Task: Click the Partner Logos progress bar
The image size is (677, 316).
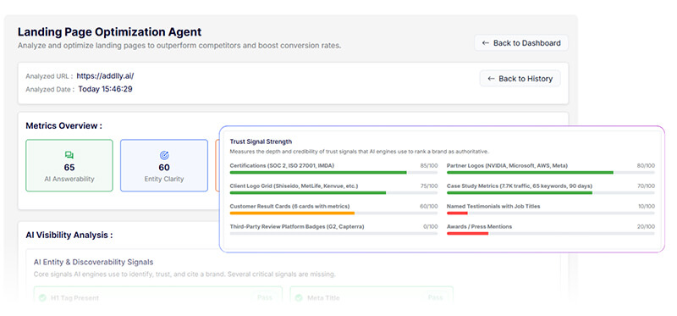Action: [x=551, y=172]
